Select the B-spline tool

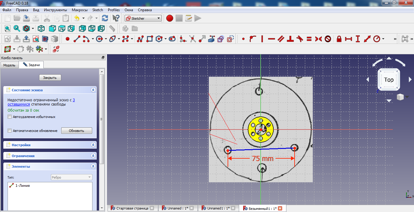point(125,39)
